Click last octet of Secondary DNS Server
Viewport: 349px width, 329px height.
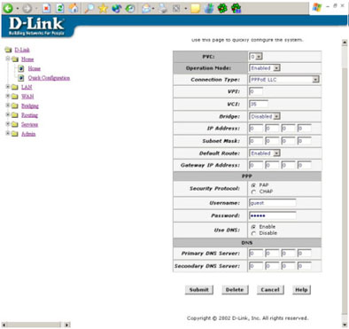(304, 266)
